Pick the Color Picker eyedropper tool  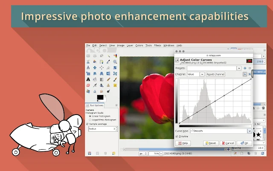point(108,62)
